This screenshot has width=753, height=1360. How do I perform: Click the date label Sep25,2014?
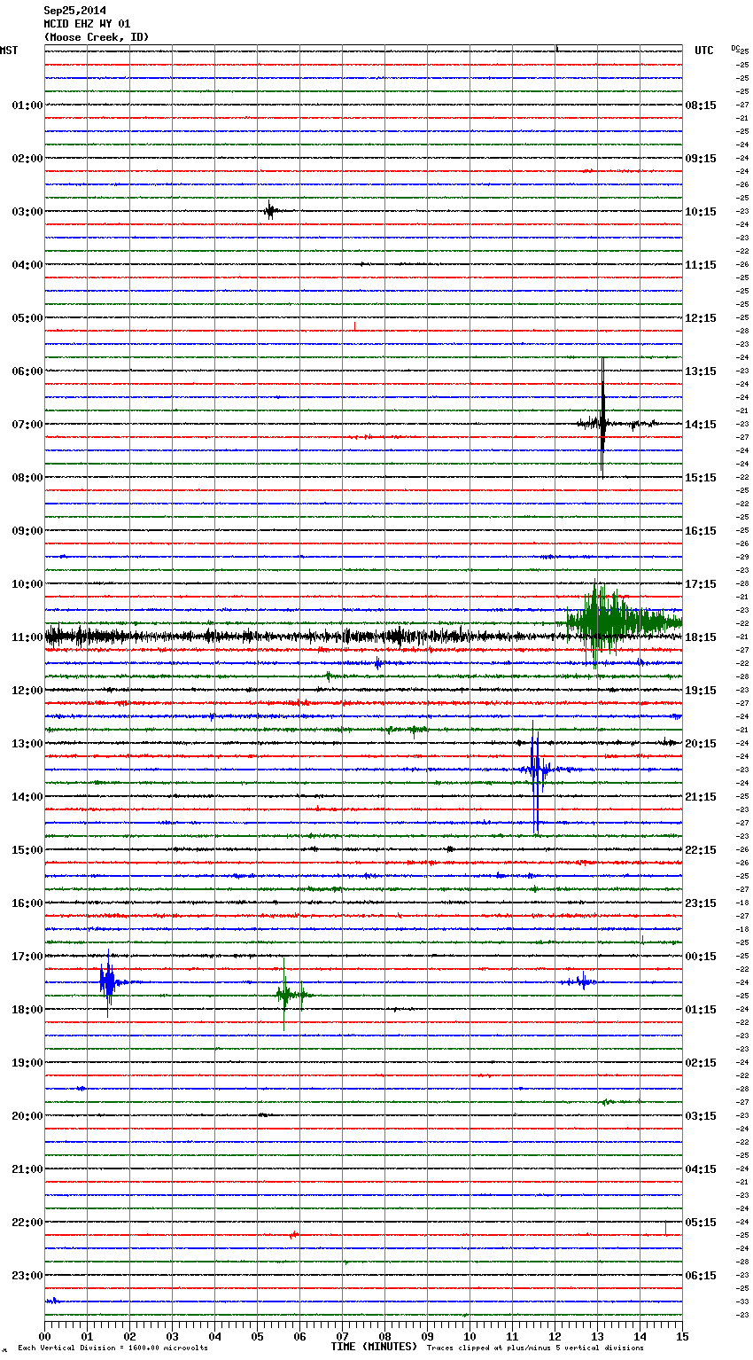coord(74,11)
